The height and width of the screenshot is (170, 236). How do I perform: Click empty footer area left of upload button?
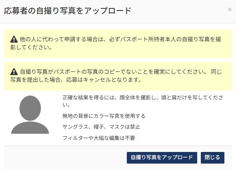click(x=65, y=158)
